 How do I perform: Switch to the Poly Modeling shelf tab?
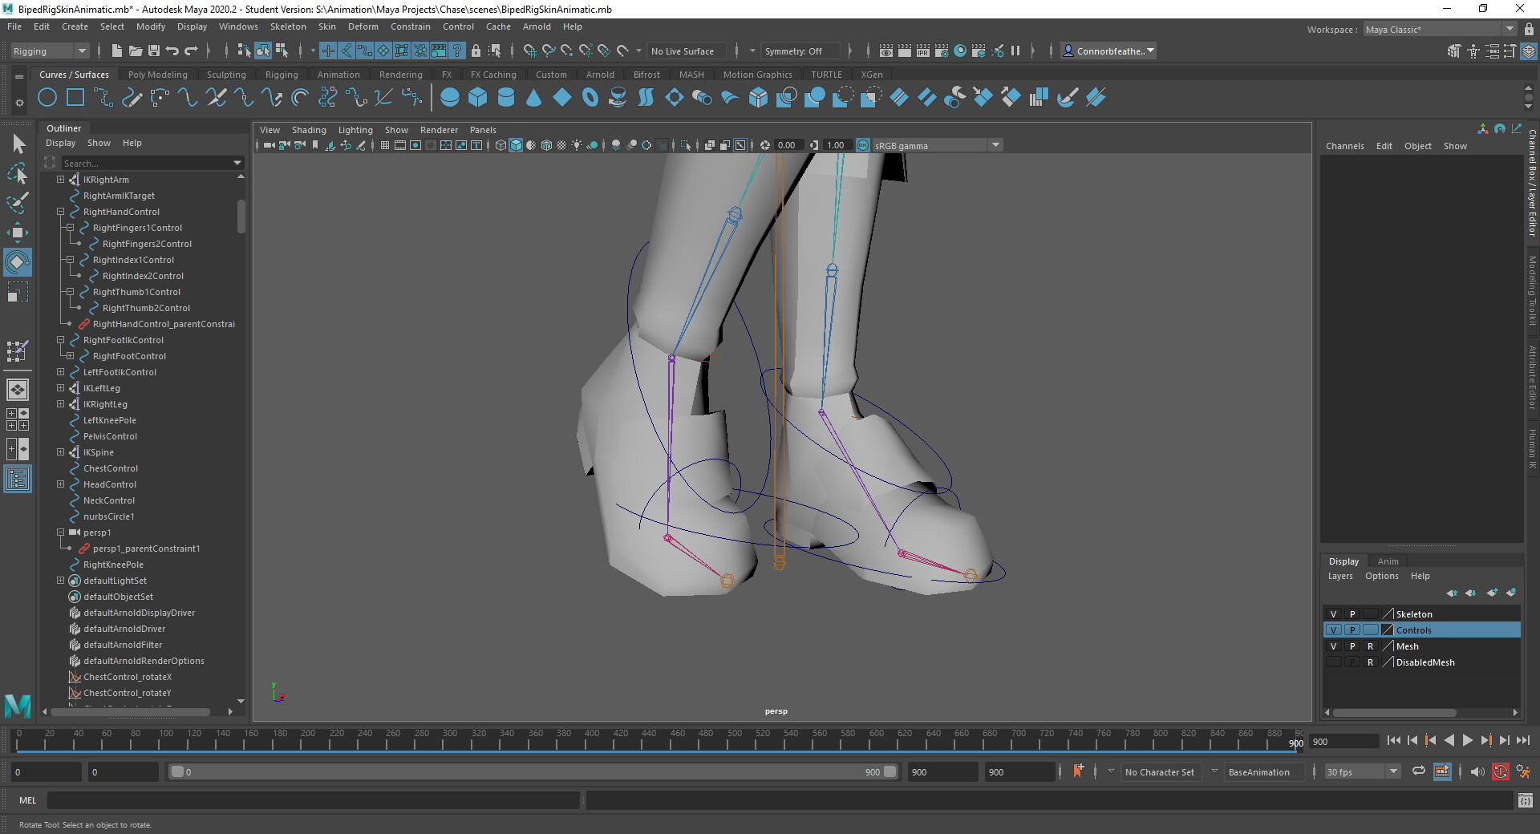click(157, 74)
